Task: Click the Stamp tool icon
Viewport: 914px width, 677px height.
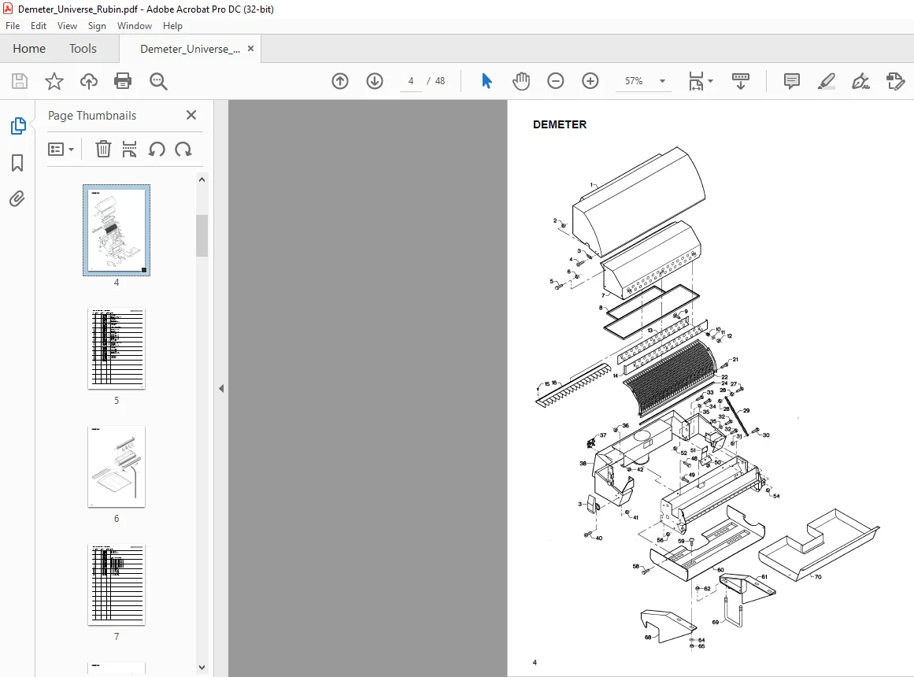Action: 895,81
